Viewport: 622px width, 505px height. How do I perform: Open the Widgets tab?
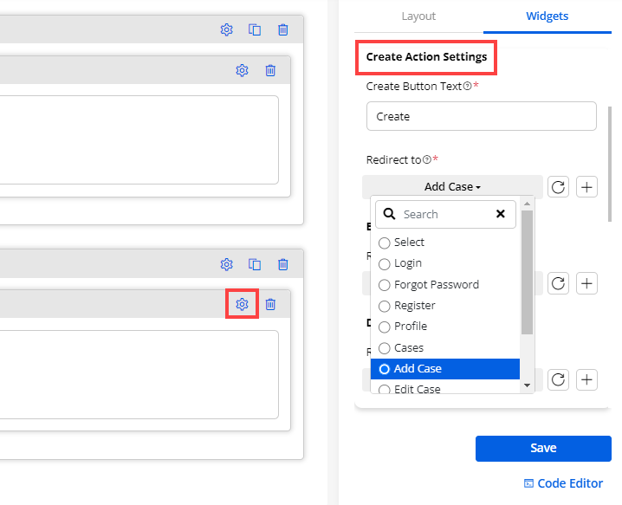(547, 16)
